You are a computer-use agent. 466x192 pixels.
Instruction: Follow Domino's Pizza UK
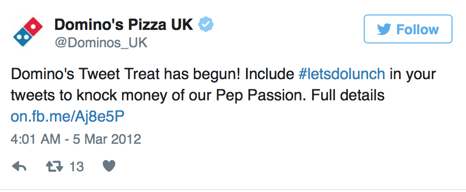pos(408,29)
